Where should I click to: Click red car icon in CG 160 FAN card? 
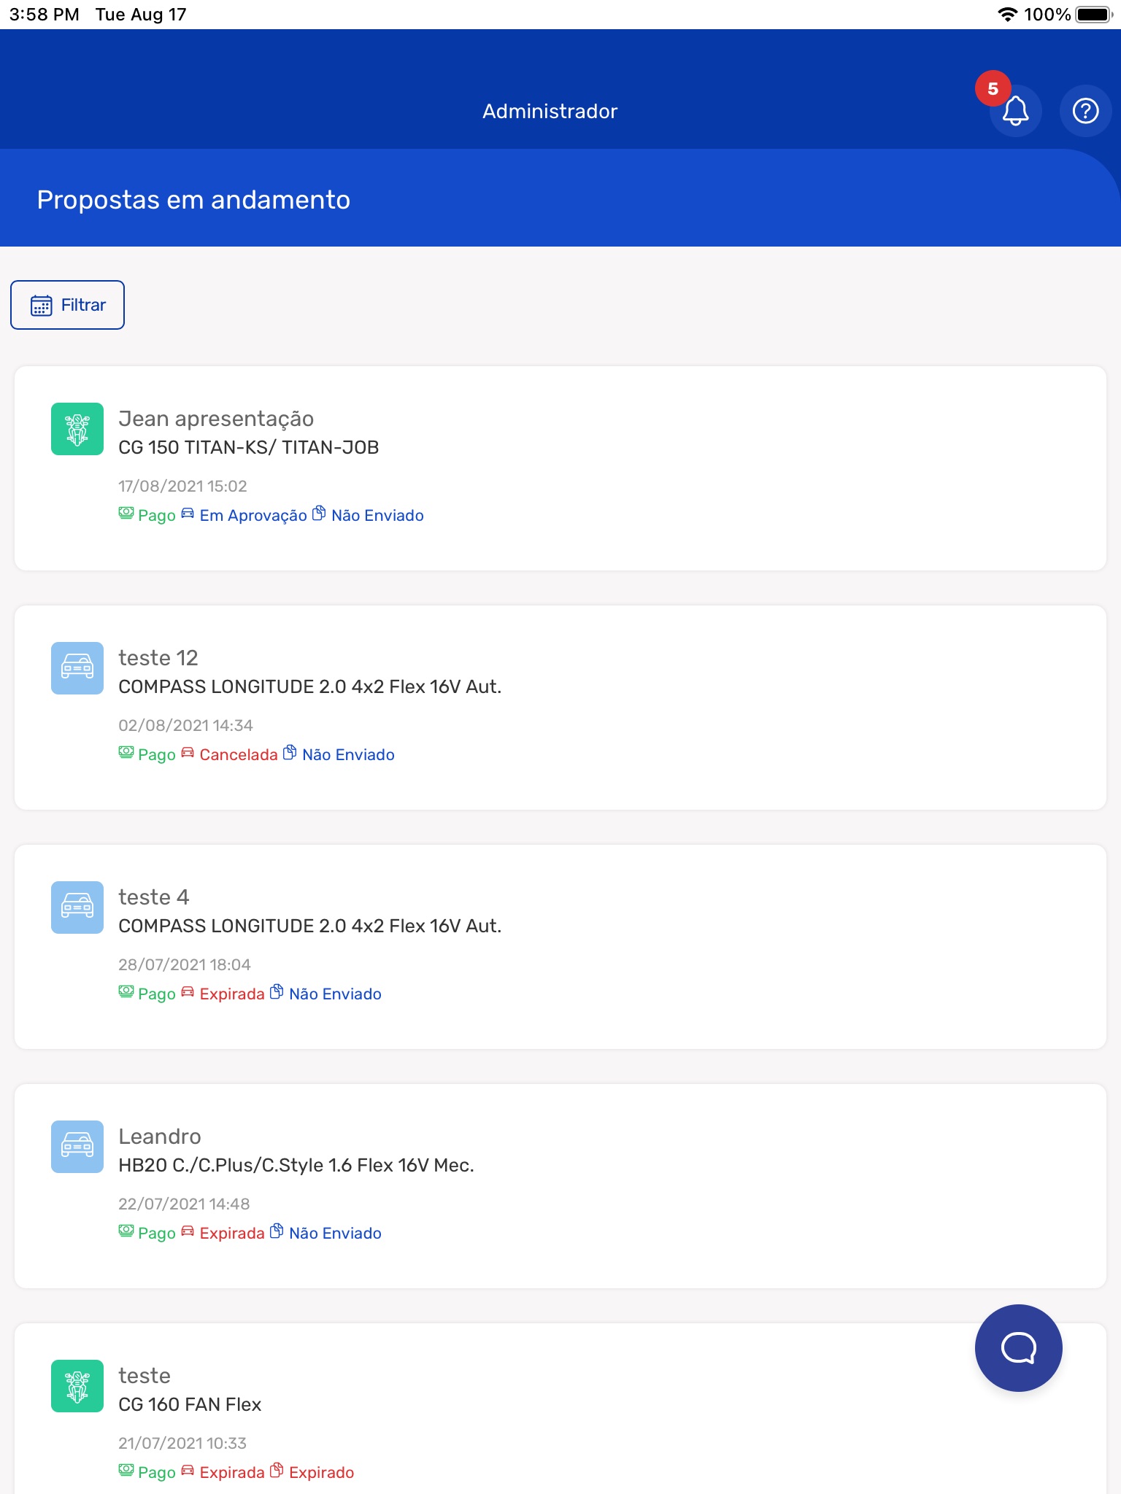click(188, 1471)
